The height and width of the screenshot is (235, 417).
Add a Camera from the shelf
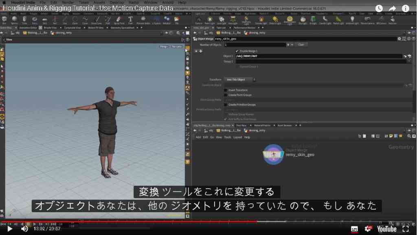(199, 20)
